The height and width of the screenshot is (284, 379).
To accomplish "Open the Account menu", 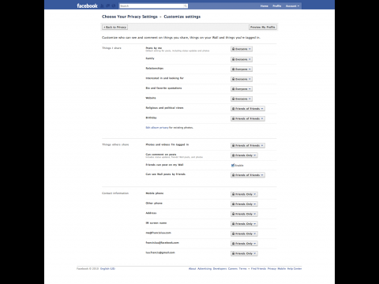I will coord(292,6).
